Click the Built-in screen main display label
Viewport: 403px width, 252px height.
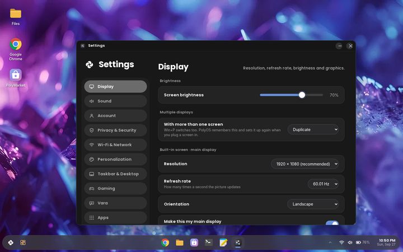point(188,150)
